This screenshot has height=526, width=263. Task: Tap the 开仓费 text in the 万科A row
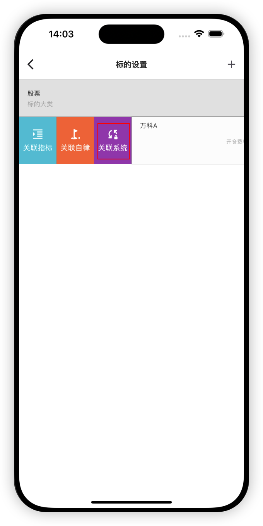[235, 142]
